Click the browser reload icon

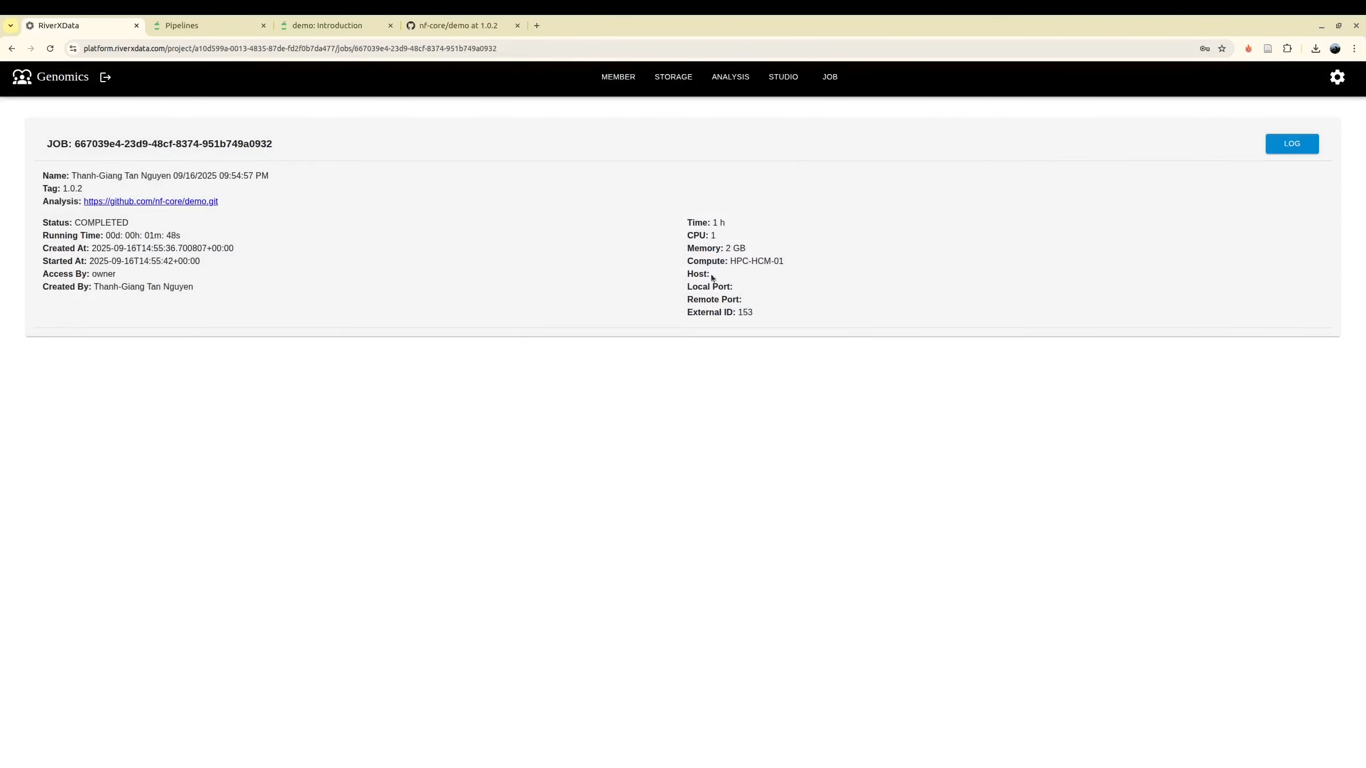[x=50, y=49]
